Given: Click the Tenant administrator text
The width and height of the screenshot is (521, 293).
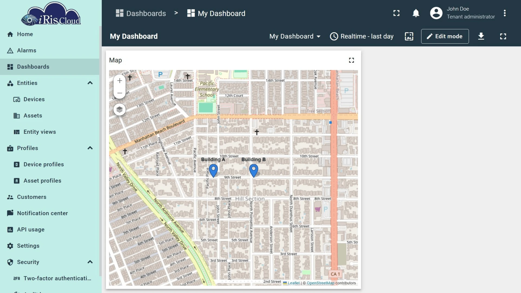Looking at the screenshot, I should (471, 17).
